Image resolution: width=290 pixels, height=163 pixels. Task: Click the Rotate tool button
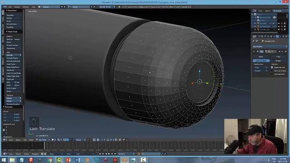(14, 18)
